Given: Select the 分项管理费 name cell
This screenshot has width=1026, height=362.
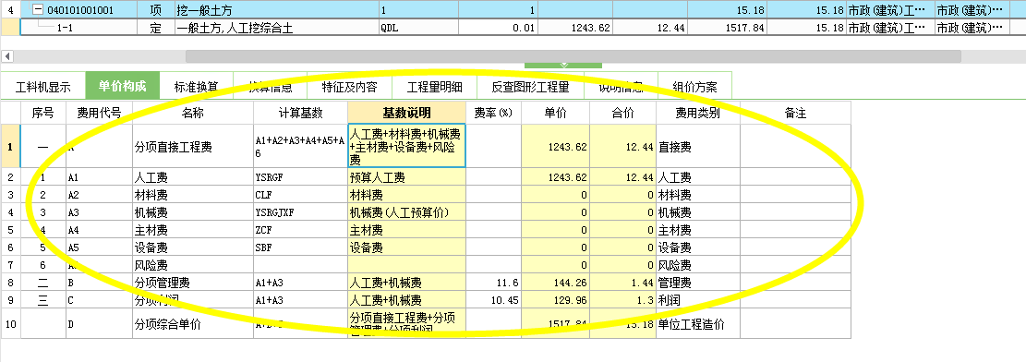Looking at the screenshot, I should click(193, 283).
